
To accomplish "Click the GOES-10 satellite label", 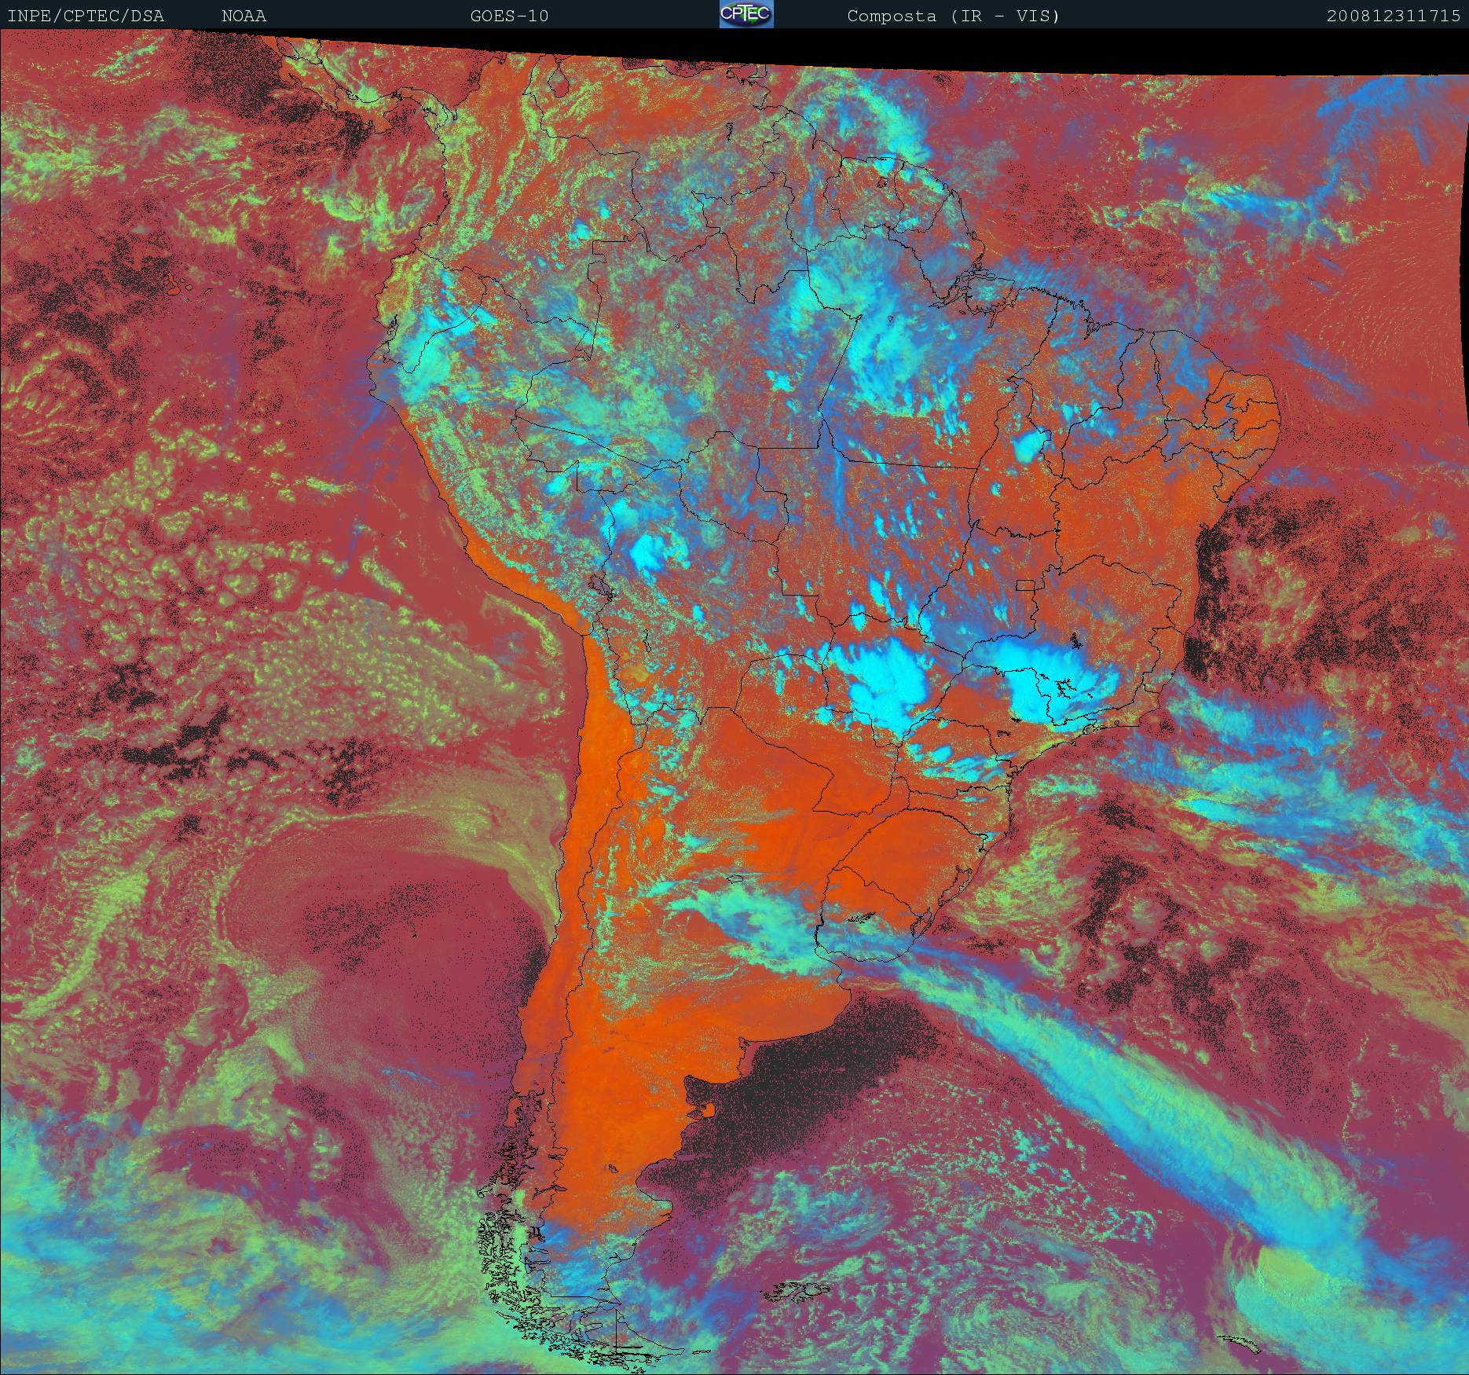I will point(509,16).
